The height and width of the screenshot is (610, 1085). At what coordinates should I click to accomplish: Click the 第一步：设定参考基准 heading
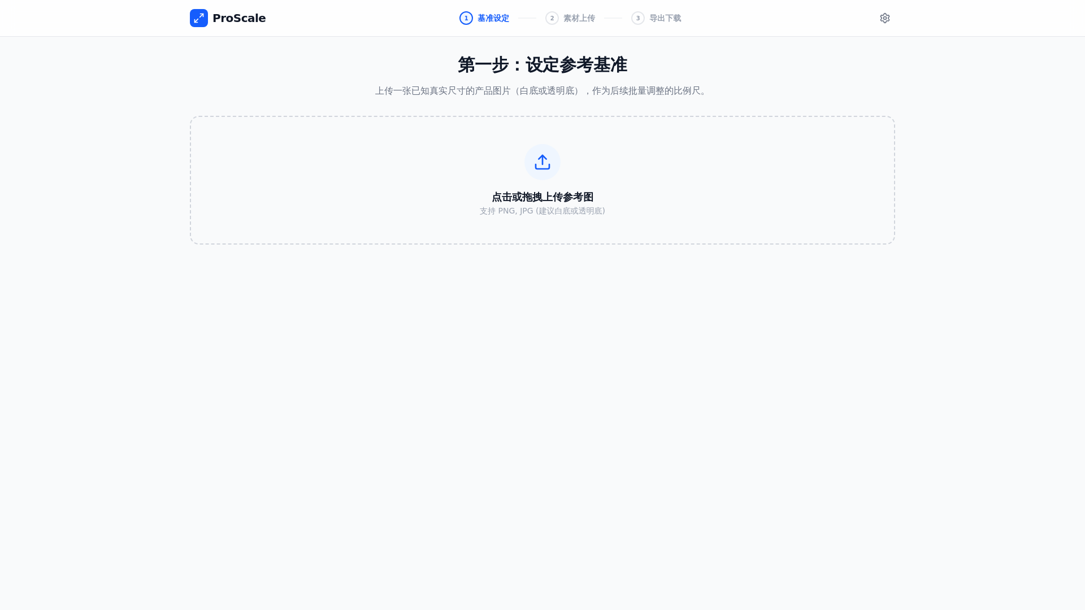542,65
